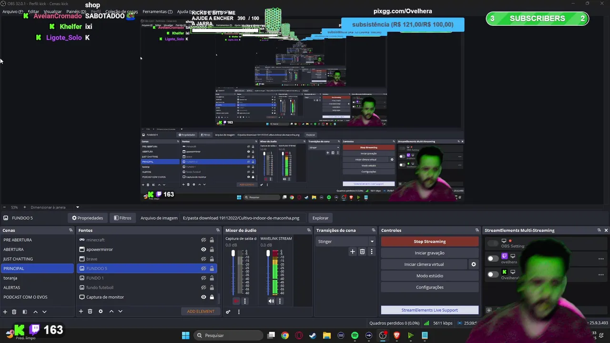
Task: Zoom in preview with plus icon
Action: (x=25, y=207)
